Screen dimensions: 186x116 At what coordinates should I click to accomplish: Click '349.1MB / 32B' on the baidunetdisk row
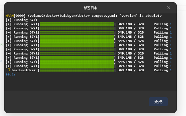pyautogui.click(x=131, y=70)
